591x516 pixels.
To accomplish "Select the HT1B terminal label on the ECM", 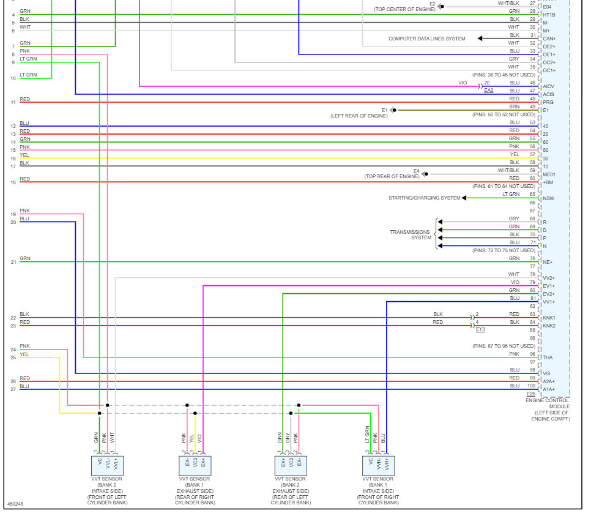I will [549, 15].
